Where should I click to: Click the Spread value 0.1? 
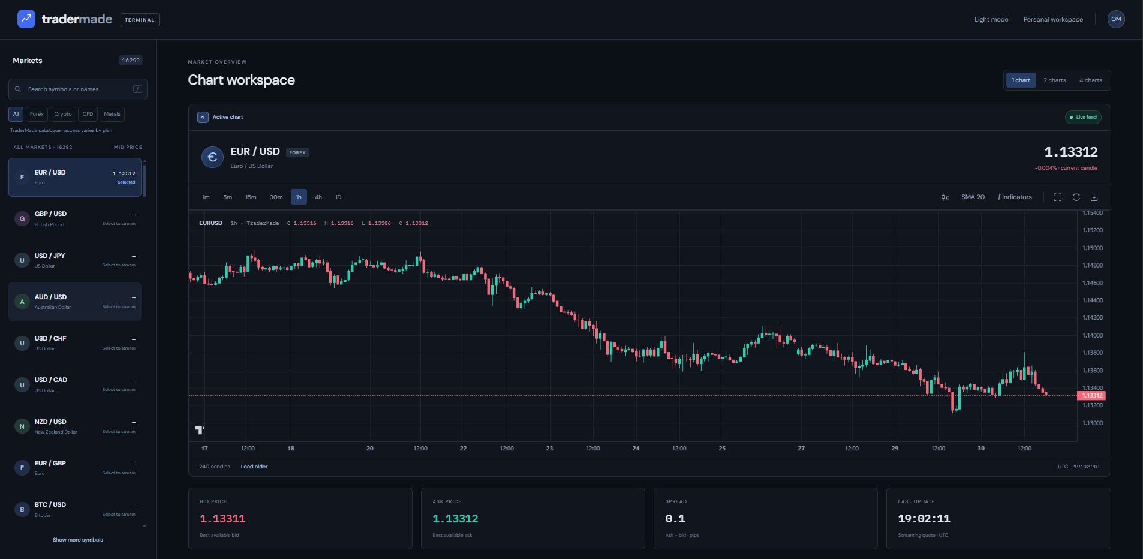click(675, 519)
